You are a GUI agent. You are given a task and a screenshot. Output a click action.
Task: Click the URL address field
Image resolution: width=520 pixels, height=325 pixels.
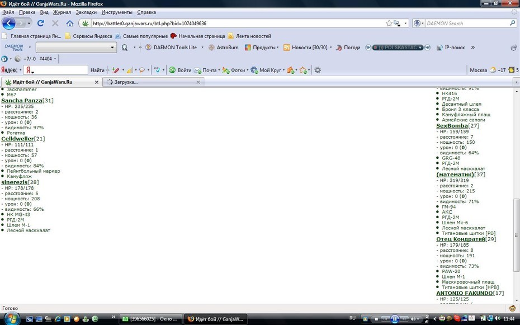point(238,23)
